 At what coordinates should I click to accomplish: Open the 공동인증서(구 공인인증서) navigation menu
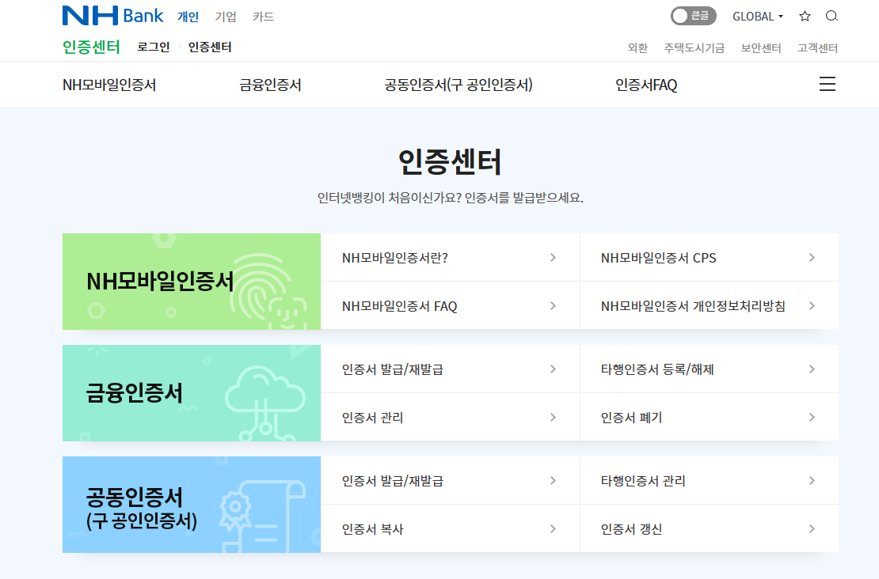click(458, 85)
